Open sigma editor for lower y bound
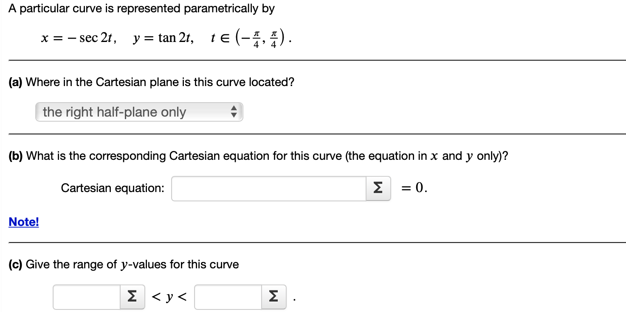 133,297
